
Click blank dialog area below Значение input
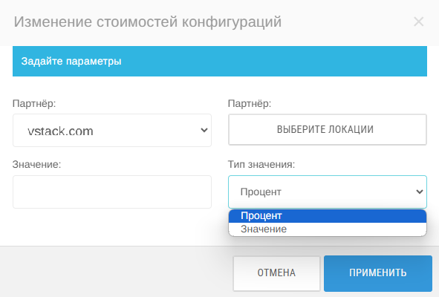coord(112,226)
